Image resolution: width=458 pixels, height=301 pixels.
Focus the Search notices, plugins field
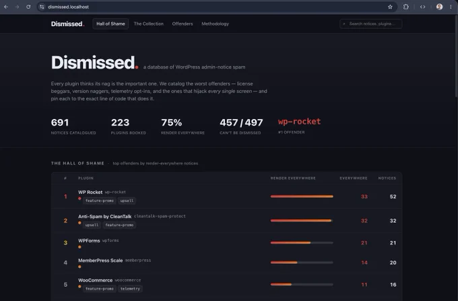tap(370, 24)
